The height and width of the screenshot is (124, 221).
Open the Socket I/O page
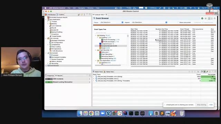[55, 30]
